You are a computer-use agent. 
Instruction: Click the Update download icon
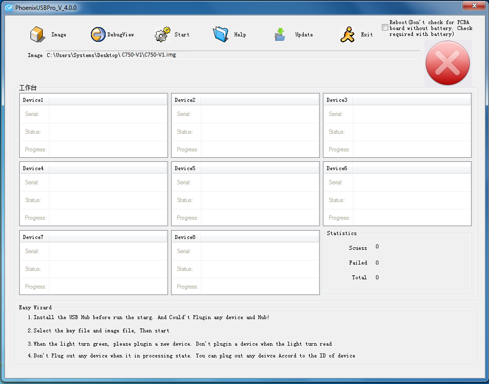click(x=280, y=34)
